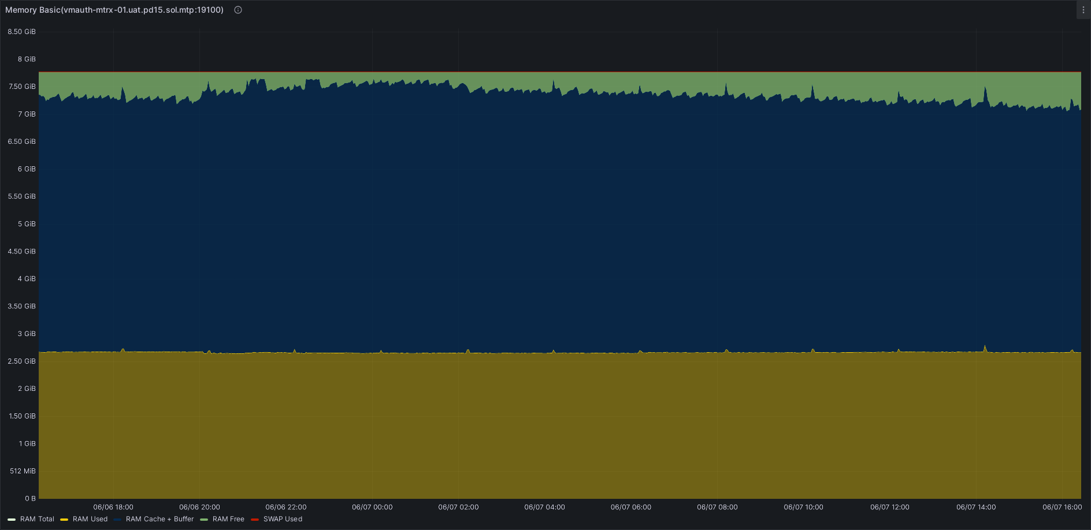Click the 06/07 16:00 time axis label
Viewport: 1091px width, 530px height.
point(1062,507)
